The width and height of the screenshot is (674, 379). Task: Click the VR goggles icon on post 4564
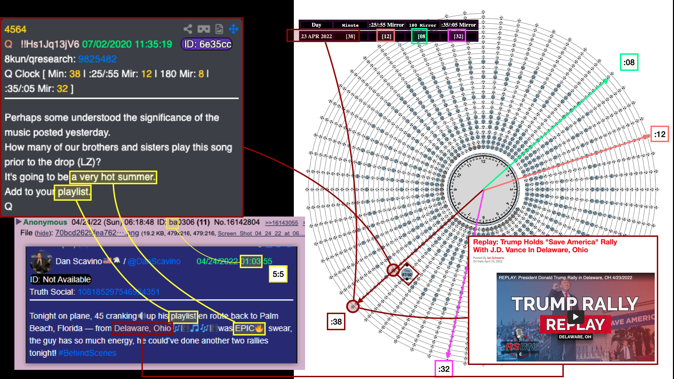click(204, 29)
